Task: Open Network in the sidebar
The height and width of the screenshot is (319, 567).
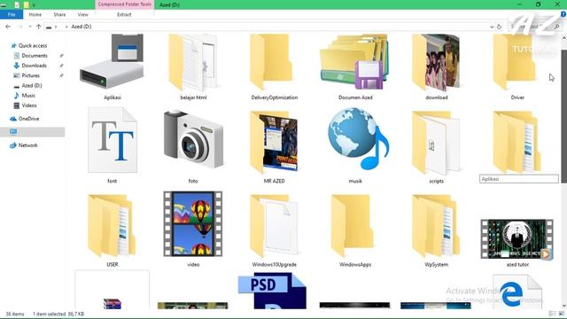Action: pos(27,145)
